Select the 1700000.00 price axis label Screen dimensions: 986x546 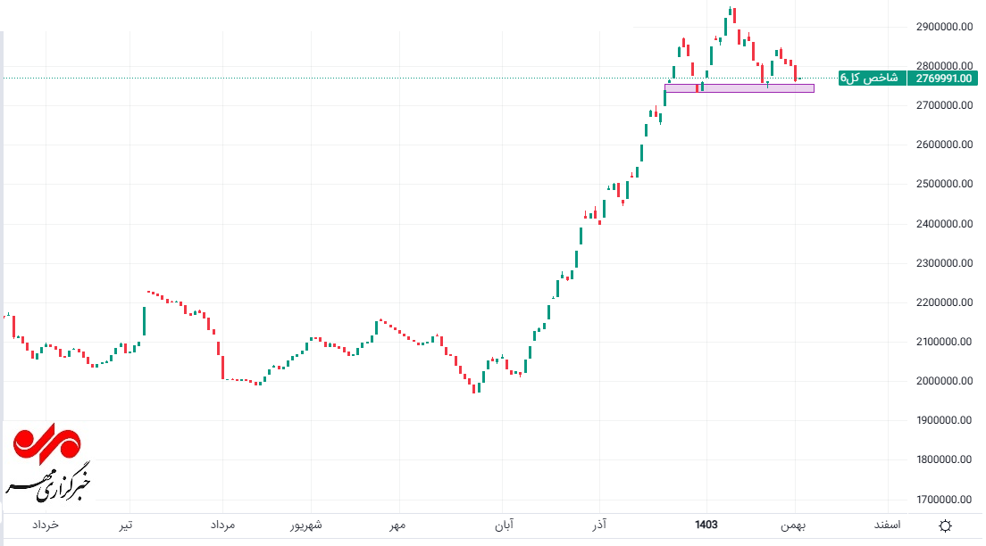point(944,499)
